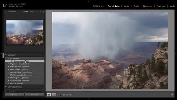Viewport: 177px width, 100px height.
Task: Switch to the Web module
Action: 172,6
